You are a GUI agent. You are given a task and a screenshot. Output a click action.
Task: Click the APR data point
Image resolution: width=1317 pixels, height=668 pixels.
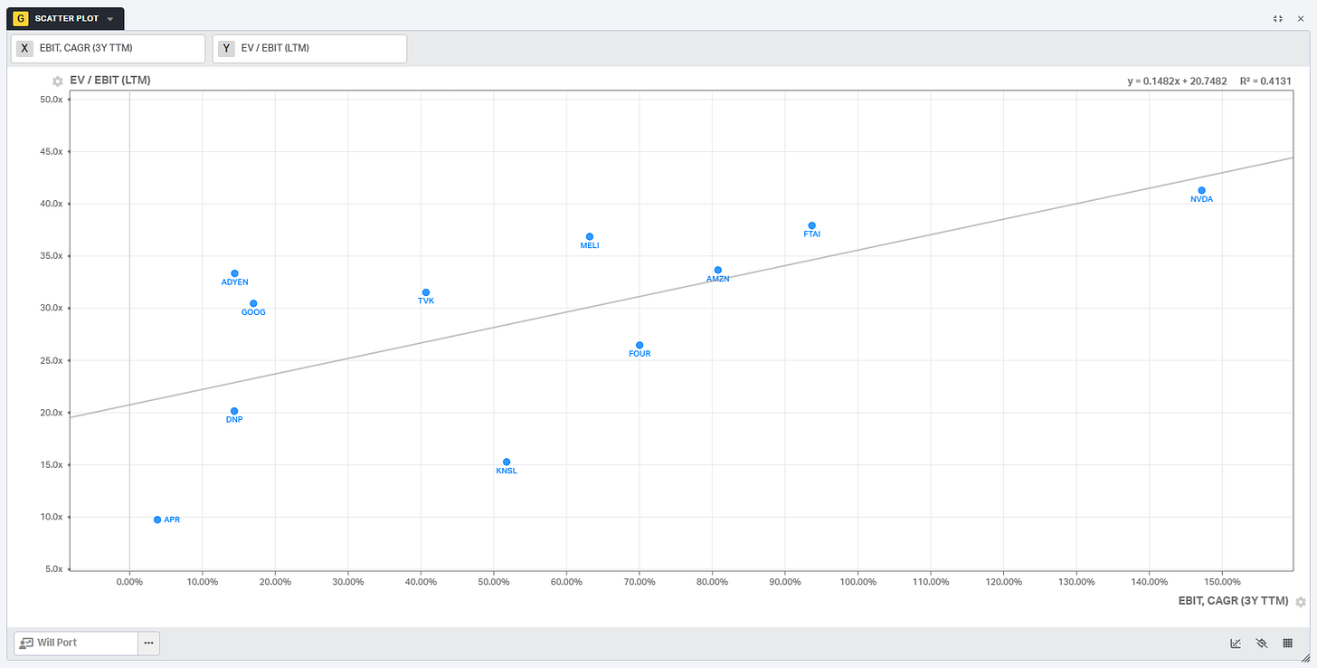click(157, 520)
